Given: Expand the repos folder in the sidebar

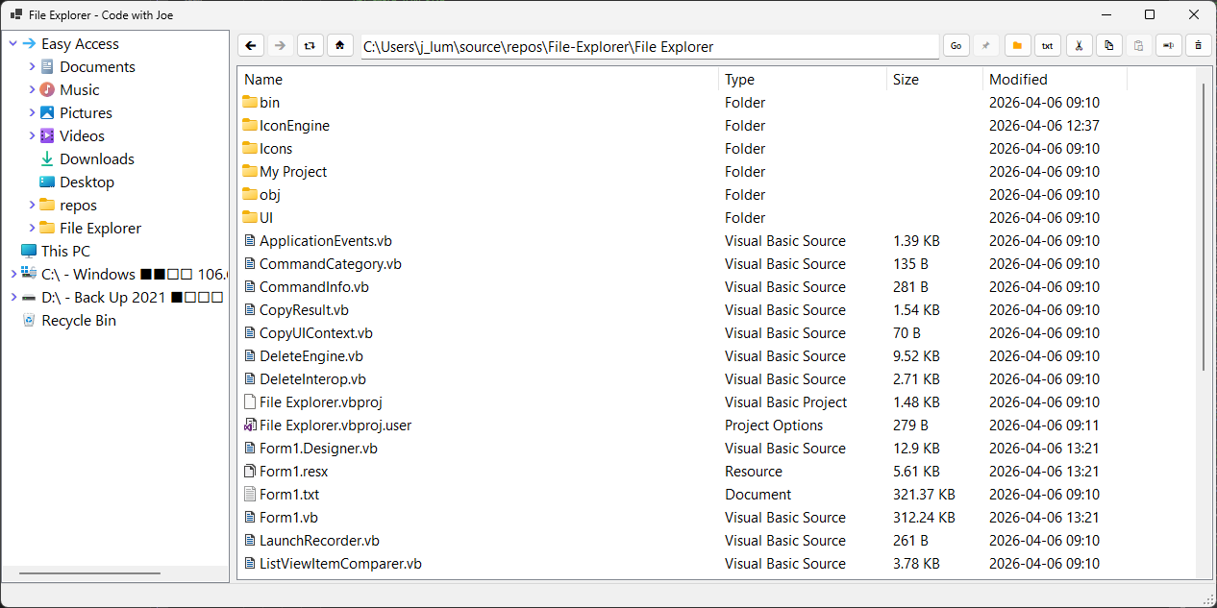Looking at the screenshot, I should pyautogui.click(x=30, y=205).
